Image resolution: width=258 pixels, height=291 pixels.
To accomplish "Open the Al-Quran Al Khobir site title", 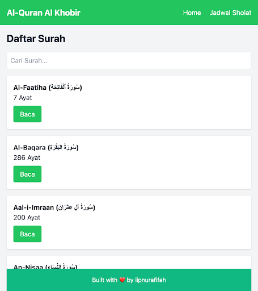I will pos(44,13).
